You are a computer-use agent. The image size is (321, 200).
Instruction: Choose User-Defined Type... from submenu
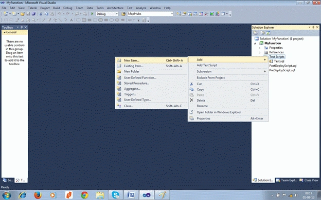click(151, 100)
